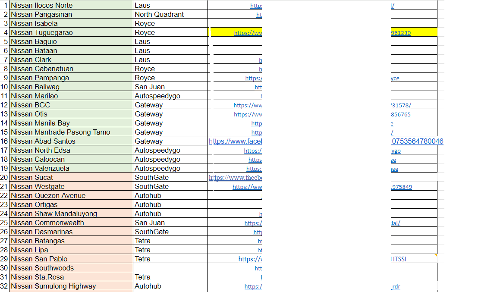Open the https link in Nissan Westgate row

[247, 187]
